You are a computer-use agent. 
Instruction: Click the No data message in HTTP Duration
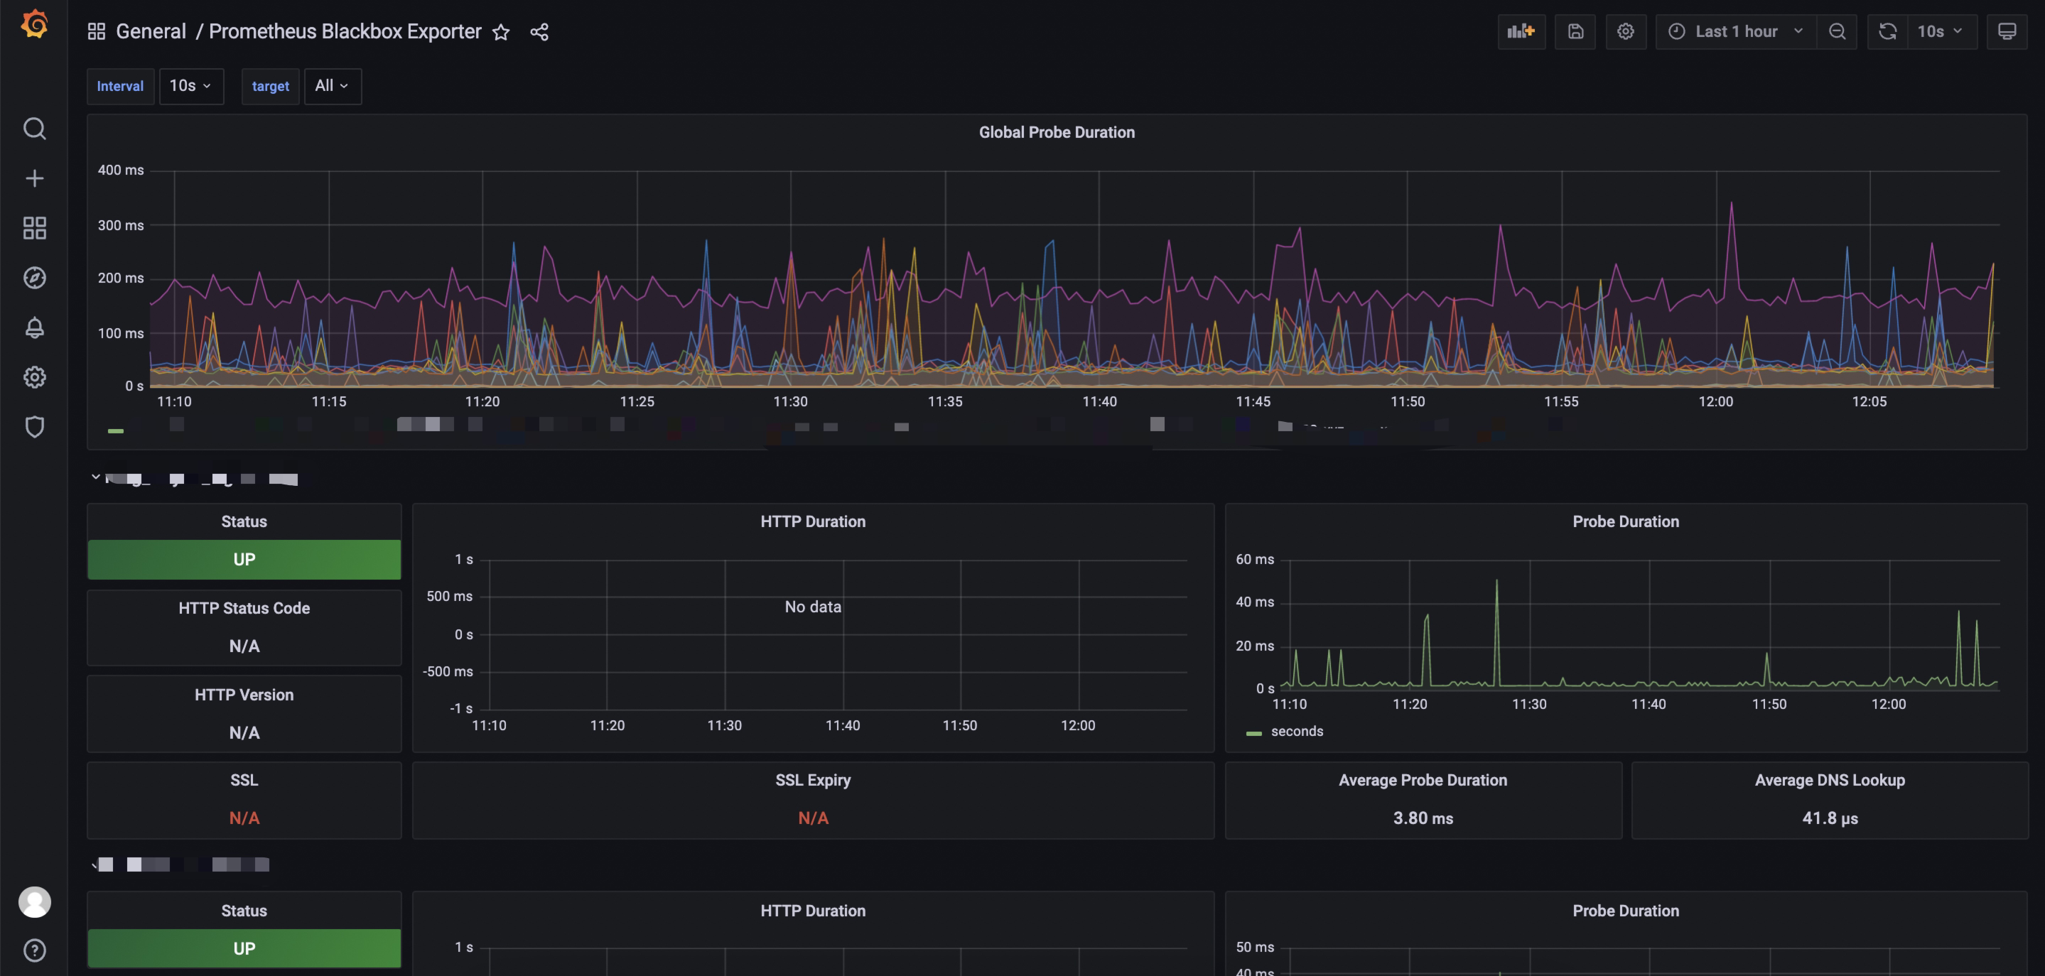click(813, 607)
